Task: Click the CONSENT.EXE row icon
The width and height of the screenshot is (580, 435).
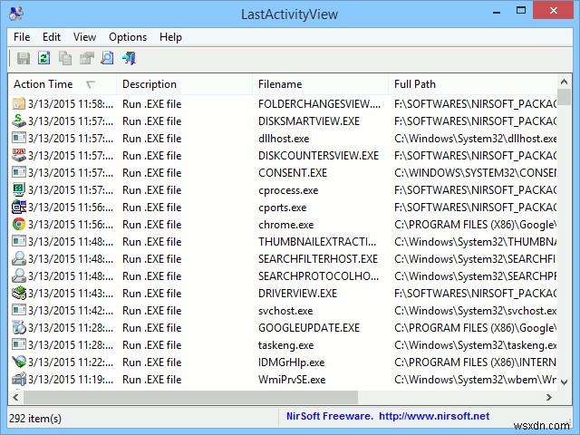Action: point(18,173)
